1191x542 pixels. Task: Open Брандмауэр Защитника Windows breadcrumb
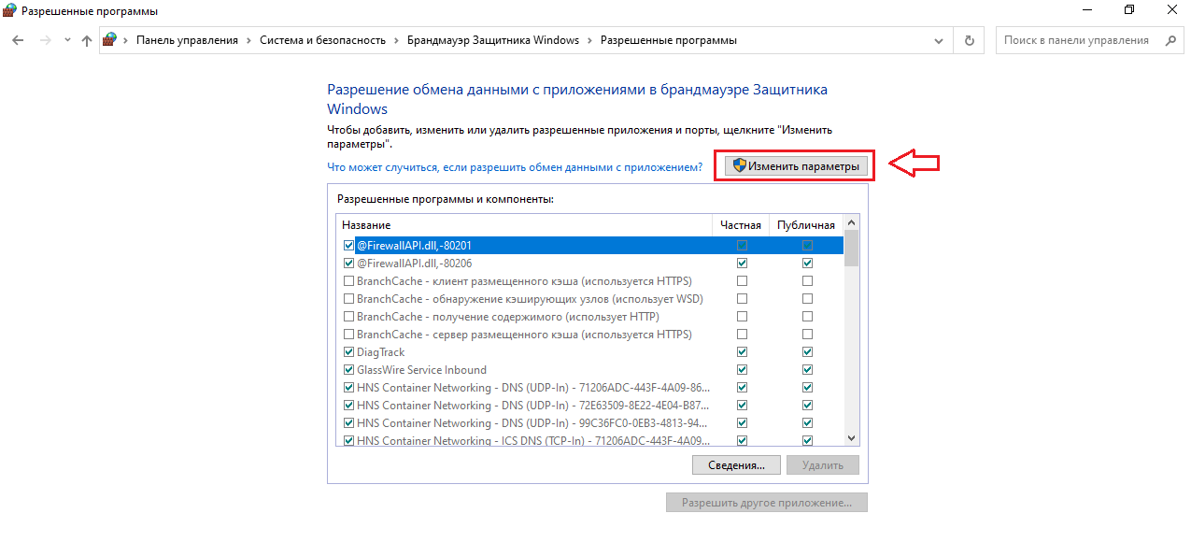coord(493,40)
